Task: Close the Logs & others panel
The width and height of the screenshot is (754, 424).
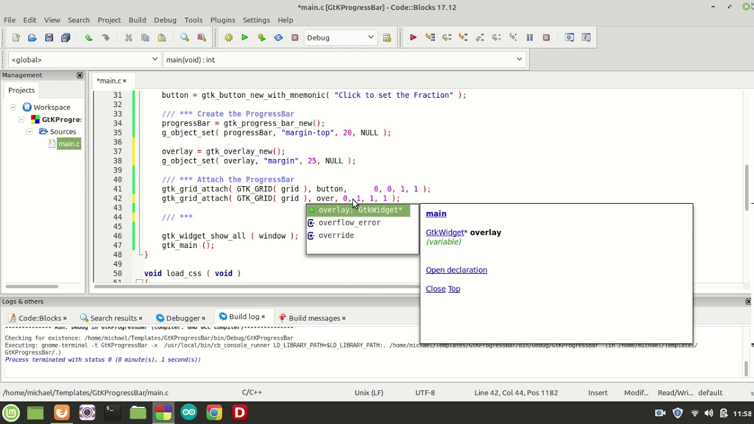Action: (x=748, y=302)
